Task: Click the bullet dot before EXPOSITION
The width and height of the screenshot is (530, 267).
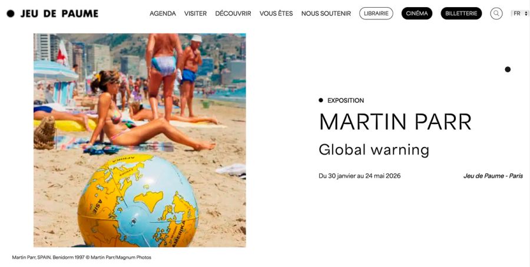Action: pyautogui.click(x=320, y=100)
